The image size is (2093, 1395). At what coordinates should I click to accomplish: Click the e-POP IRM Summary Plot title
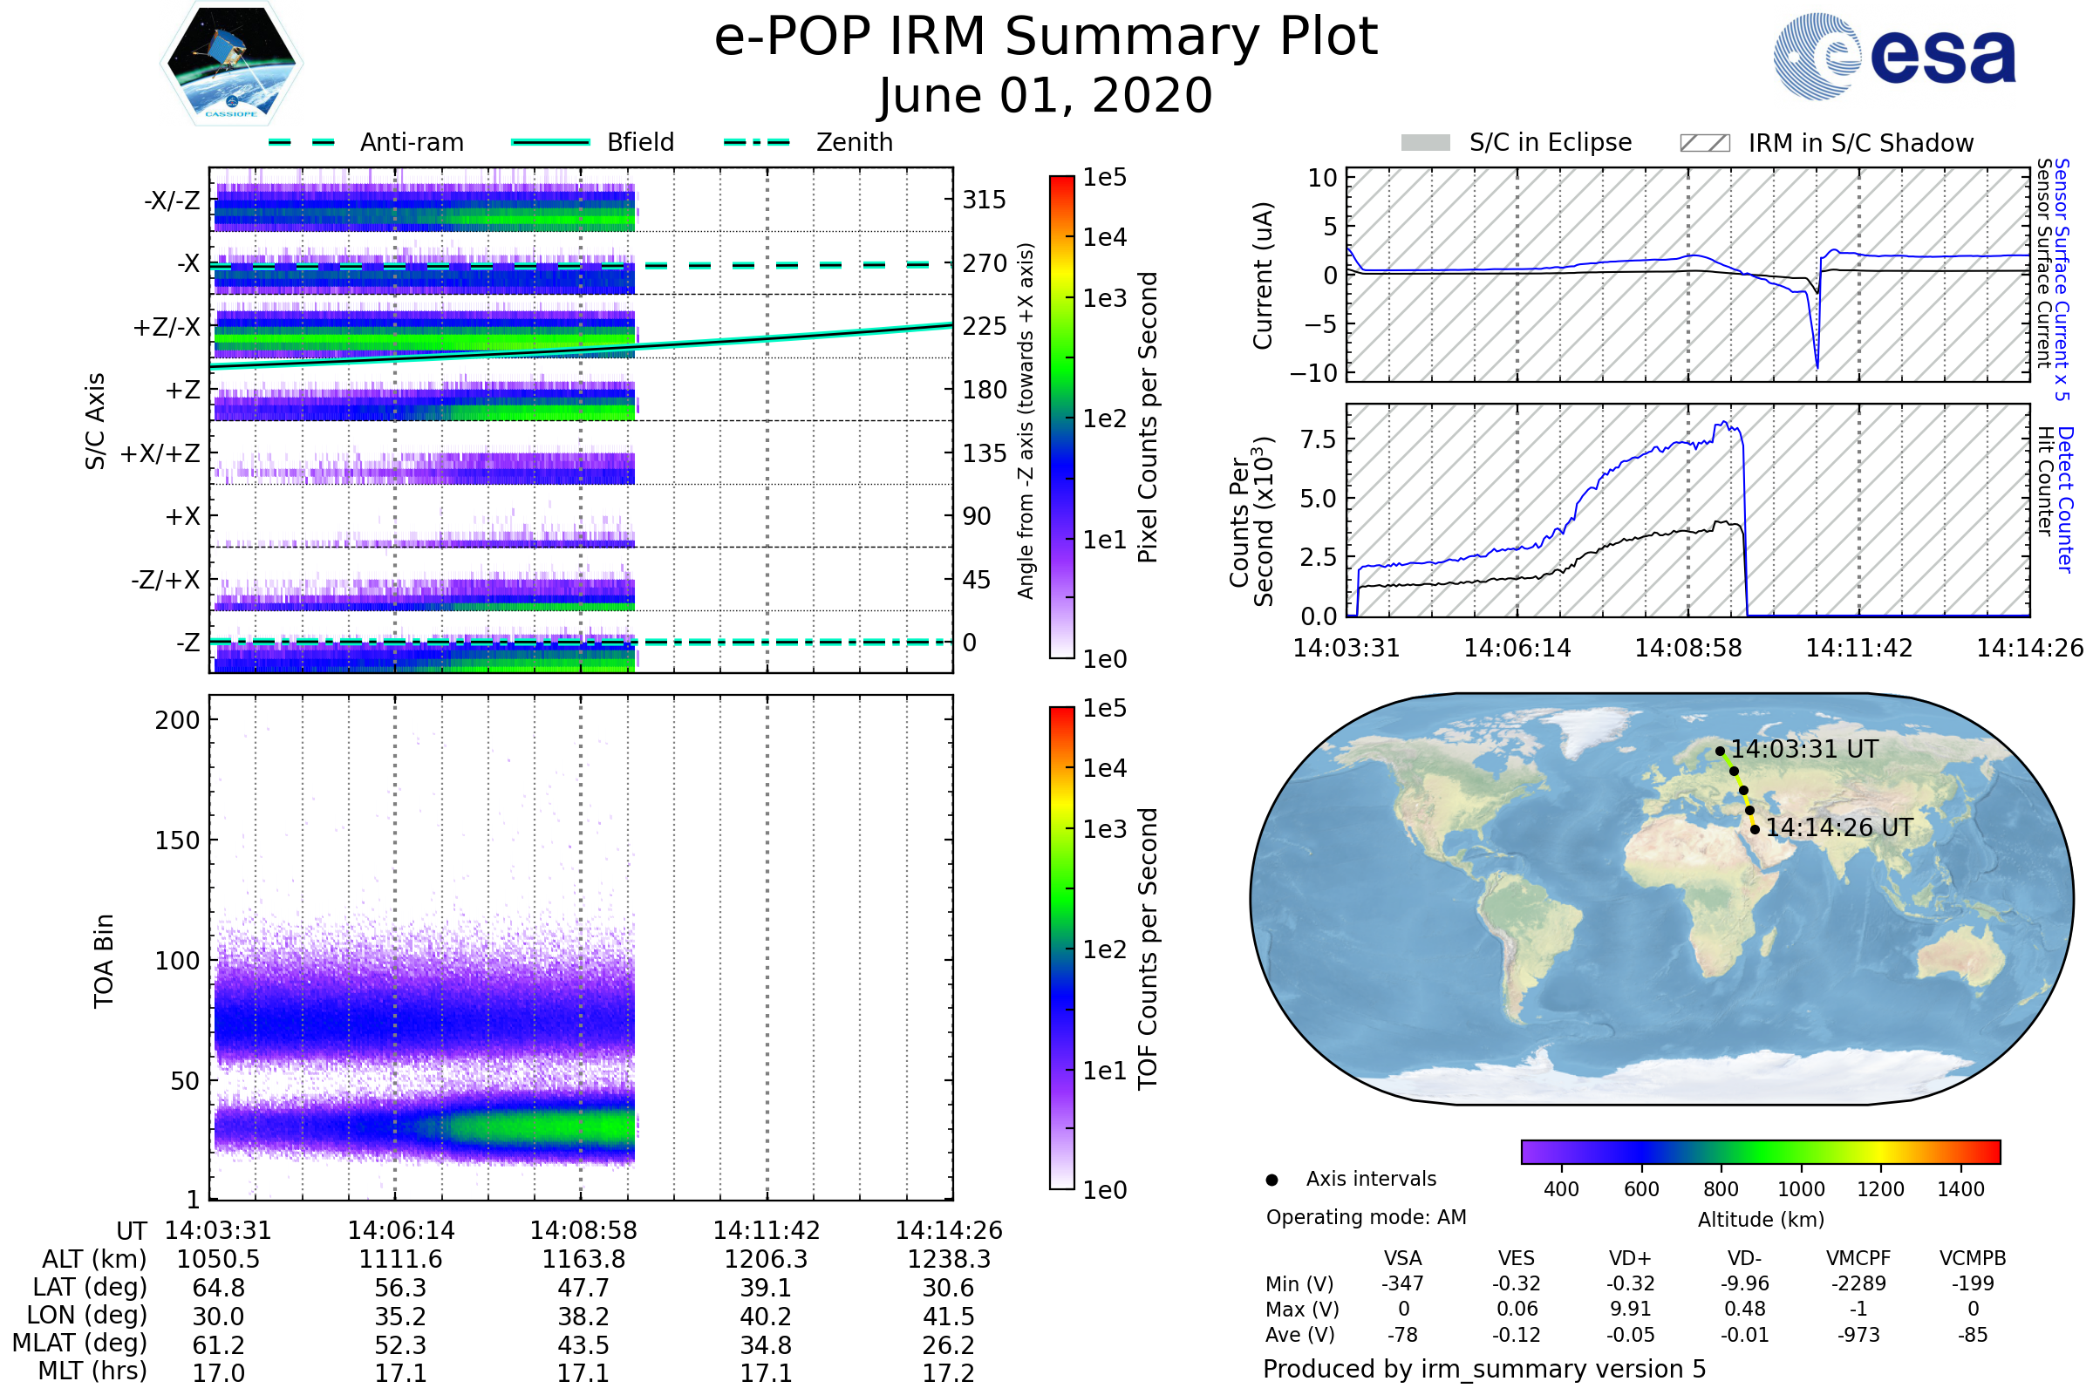coord(1046,37)
